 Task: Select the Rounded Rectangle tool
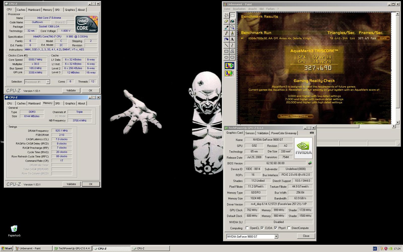coord(232,57)
